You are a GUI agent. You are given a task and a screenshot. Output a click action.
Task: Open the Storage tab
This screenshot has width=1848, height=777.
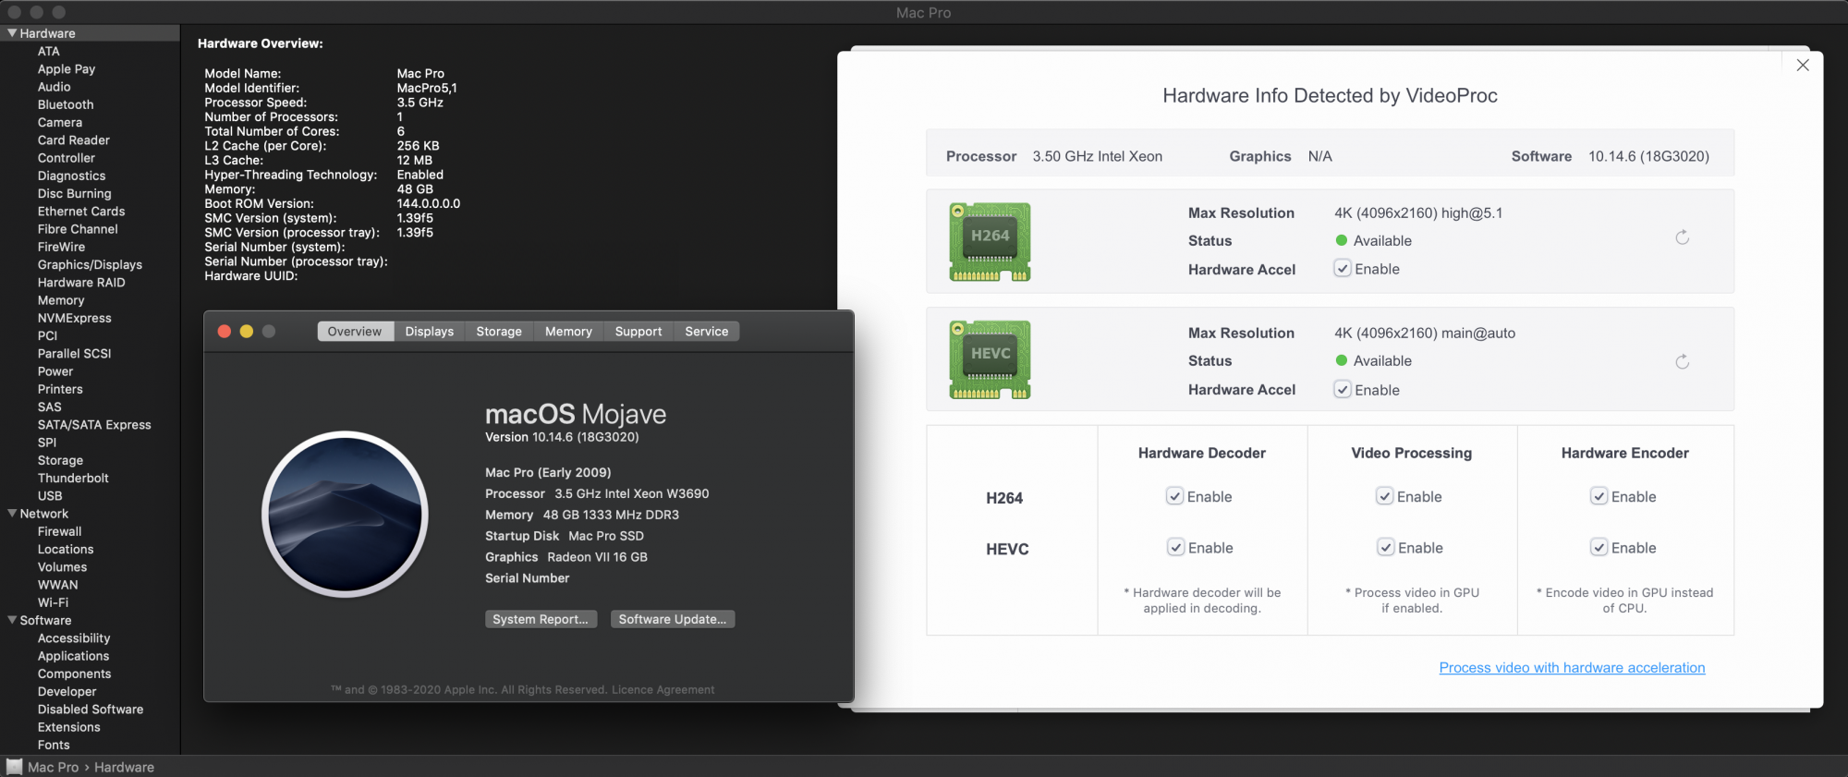click(499, 331)
